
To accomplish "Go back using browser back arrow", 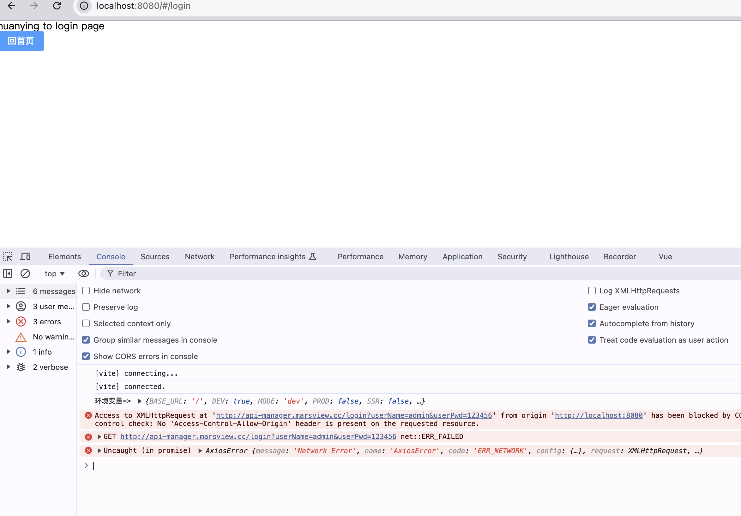I will pos(12,6).
